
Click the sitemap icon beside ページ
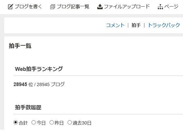[x=160, y=7]
